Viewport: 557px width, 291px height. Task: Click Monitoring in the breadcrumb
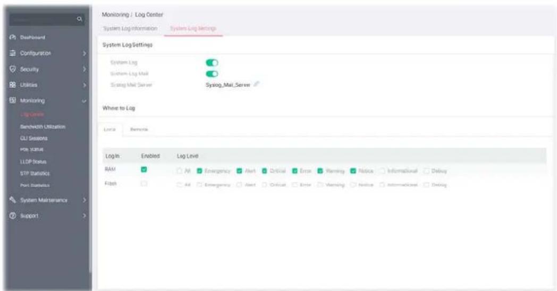[x=115, y=14]
